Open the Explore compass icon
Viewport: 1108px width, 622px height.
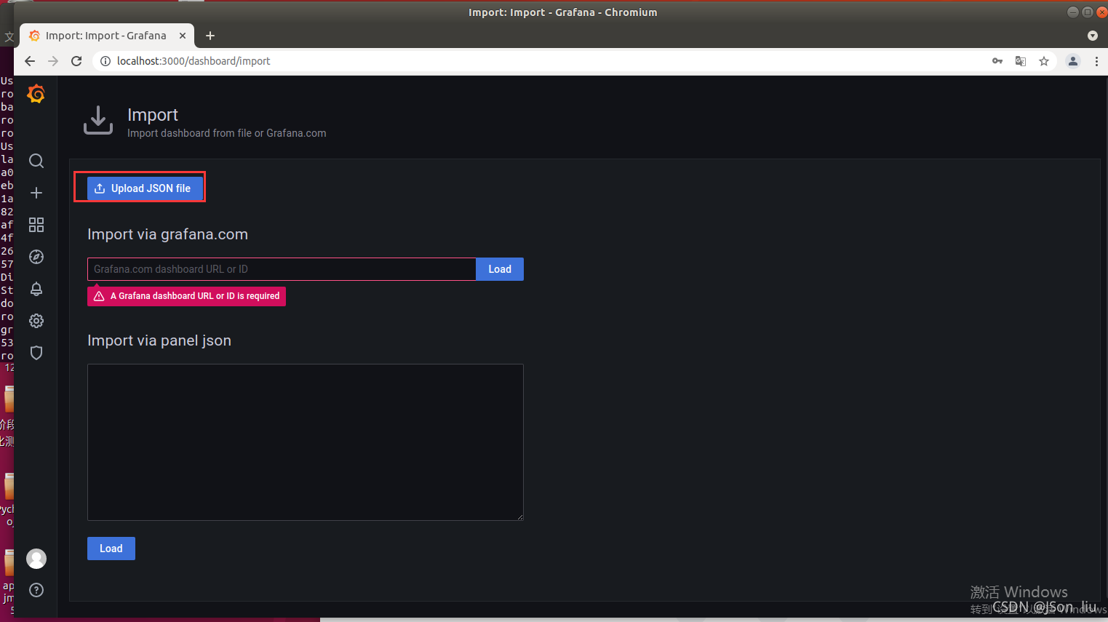coord(36,257)
